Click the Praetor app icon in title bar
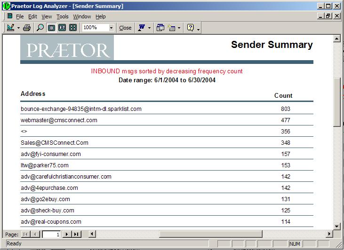 [x=7, y=6]
